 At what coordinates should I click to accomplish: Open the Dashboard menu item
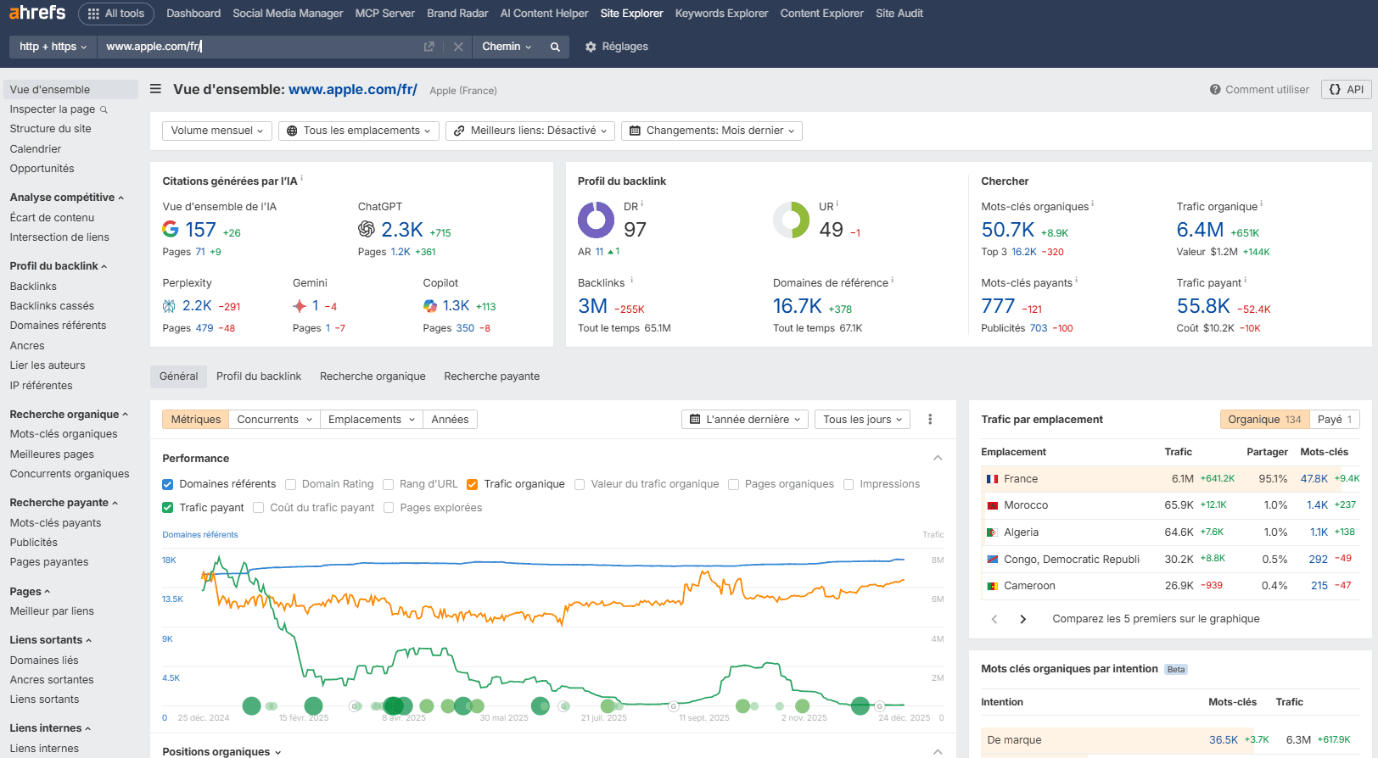click(x=193, y=14)
